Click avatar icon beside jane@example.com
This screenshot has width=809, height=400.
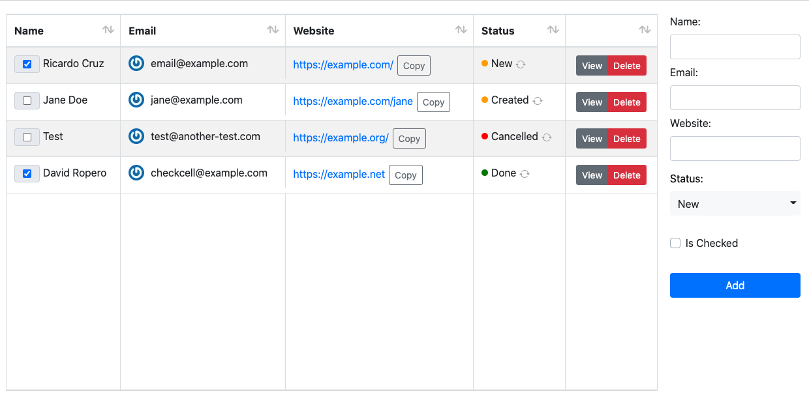(136, 100)
